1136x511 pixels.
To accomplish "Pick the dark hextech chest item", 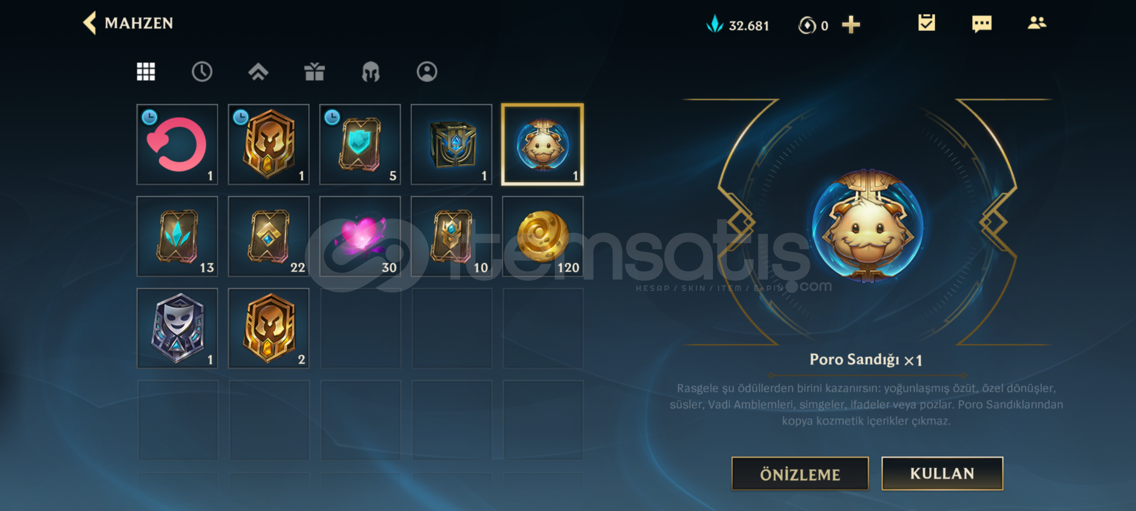I will tap(452, 144).
